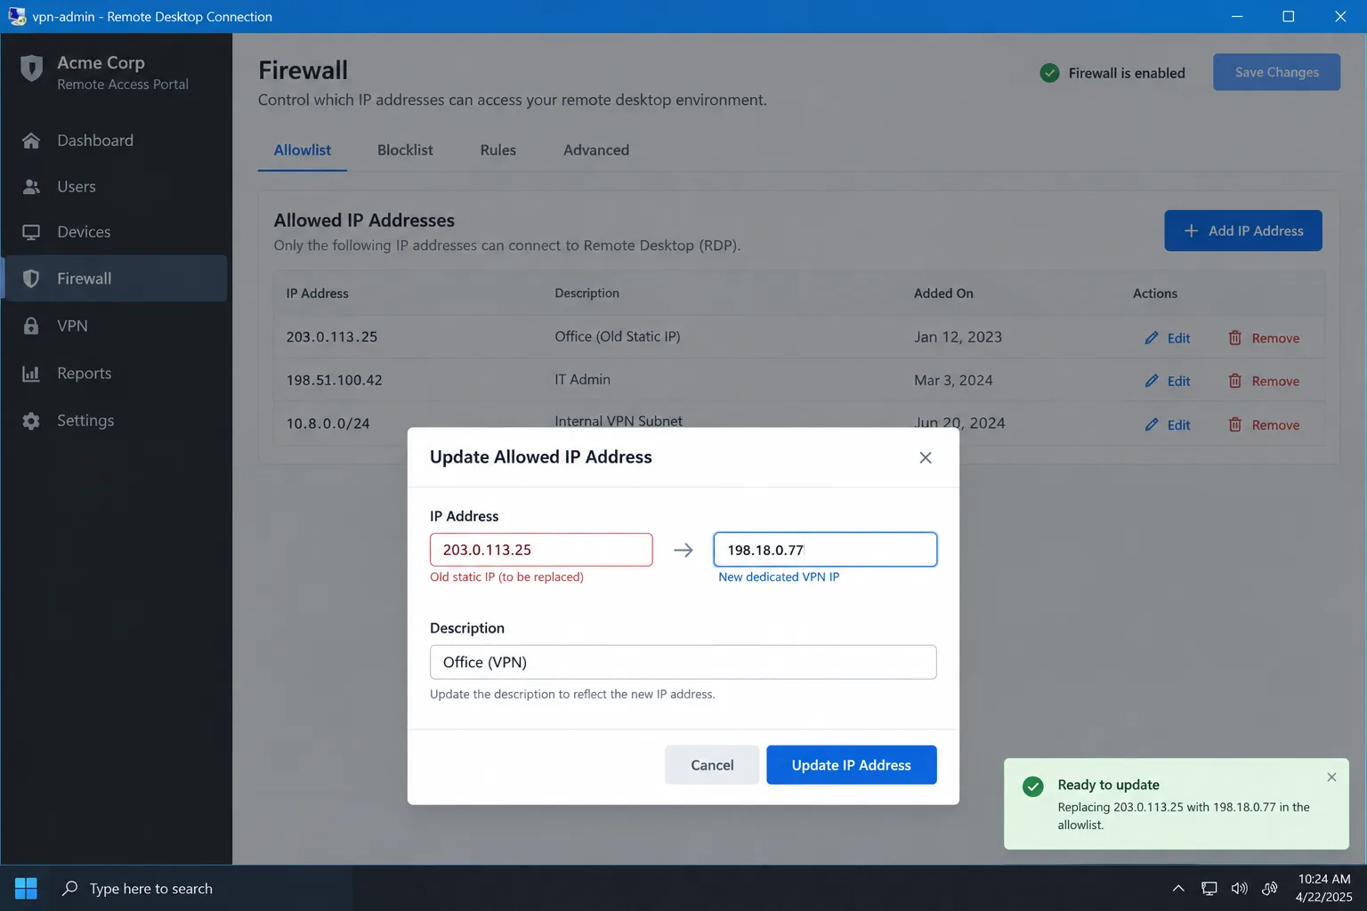Viewport: 1367px width, 911px height.
Task: Click the Jan 12, 2023 date cell
Action: click(x=958, y=337)
